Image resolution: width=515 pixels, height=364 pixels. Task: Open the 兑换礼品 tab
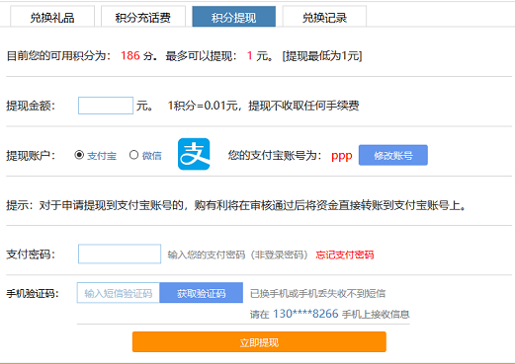tap(52, 17)
